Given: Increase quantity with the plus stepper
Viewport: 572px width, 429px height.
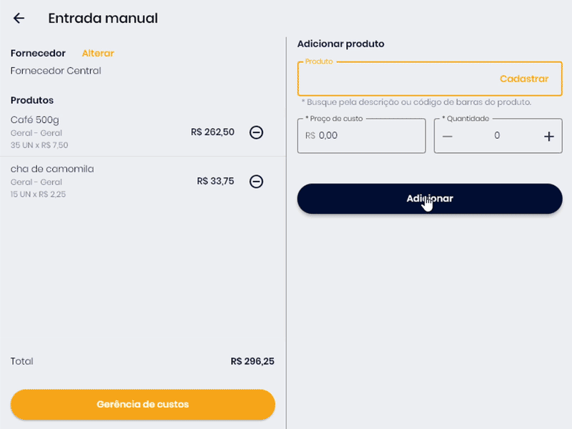Looking at the screenshot, I should 548,136.
